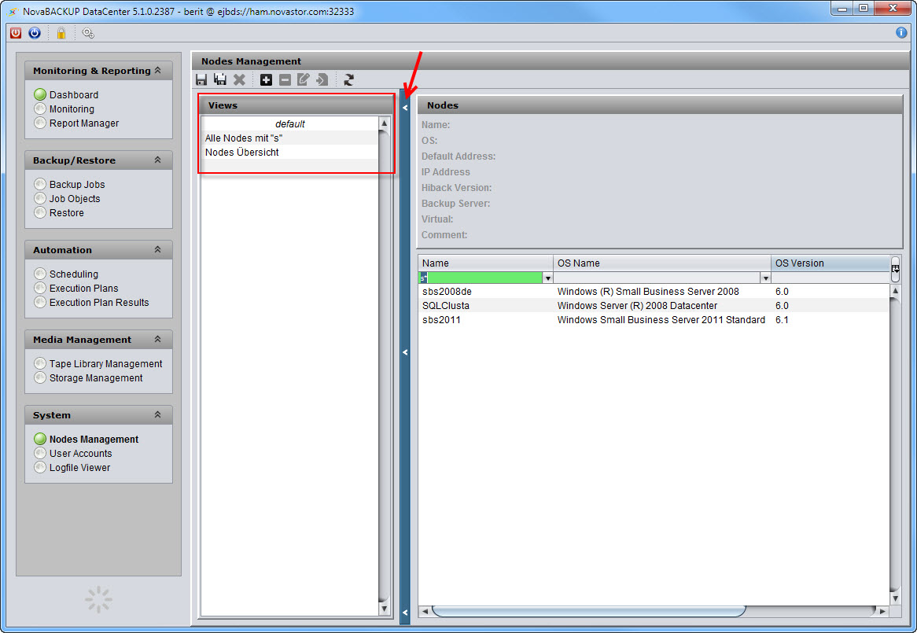Click the bottom collapse arrow on the blue divider
The height and width of the screenshot is (633, 917).
[x=405, y=613]
